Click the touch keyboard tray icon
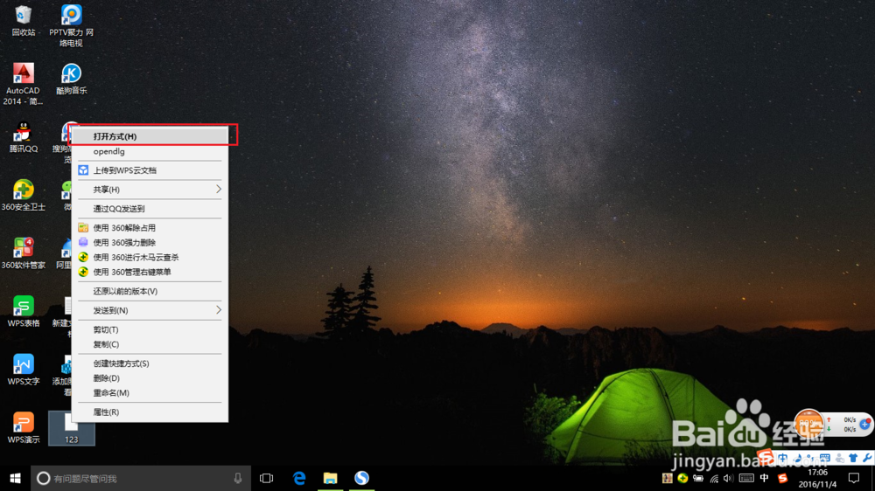 (x=746, y=478)
